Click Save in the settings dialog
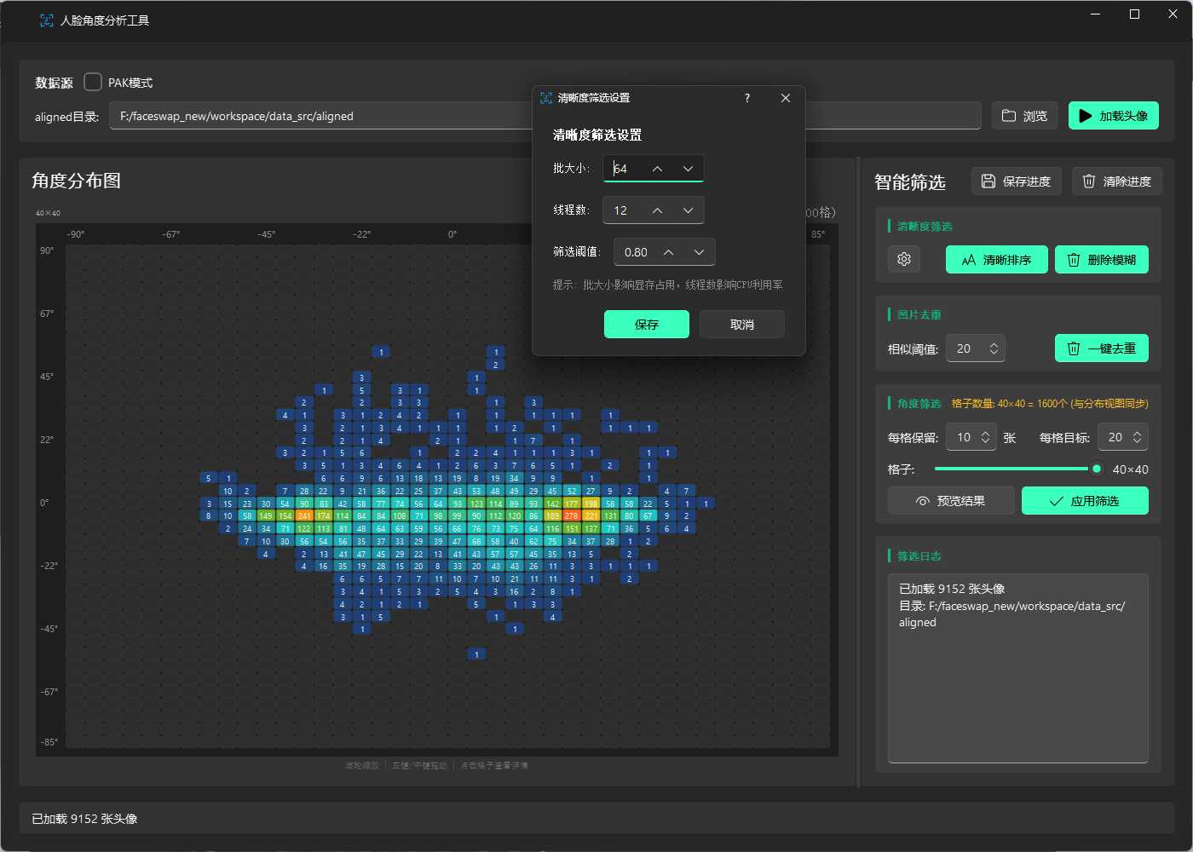This screenshot has width=1193, height=852. tap(646, 325)
